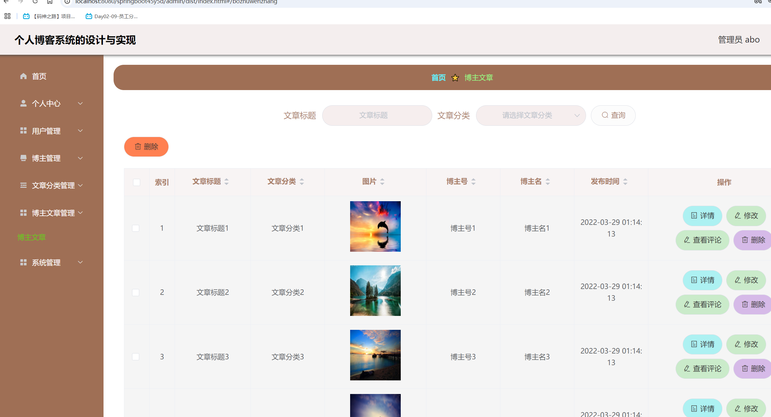Click the 用户管理 grid icon in sidebar

23,131
